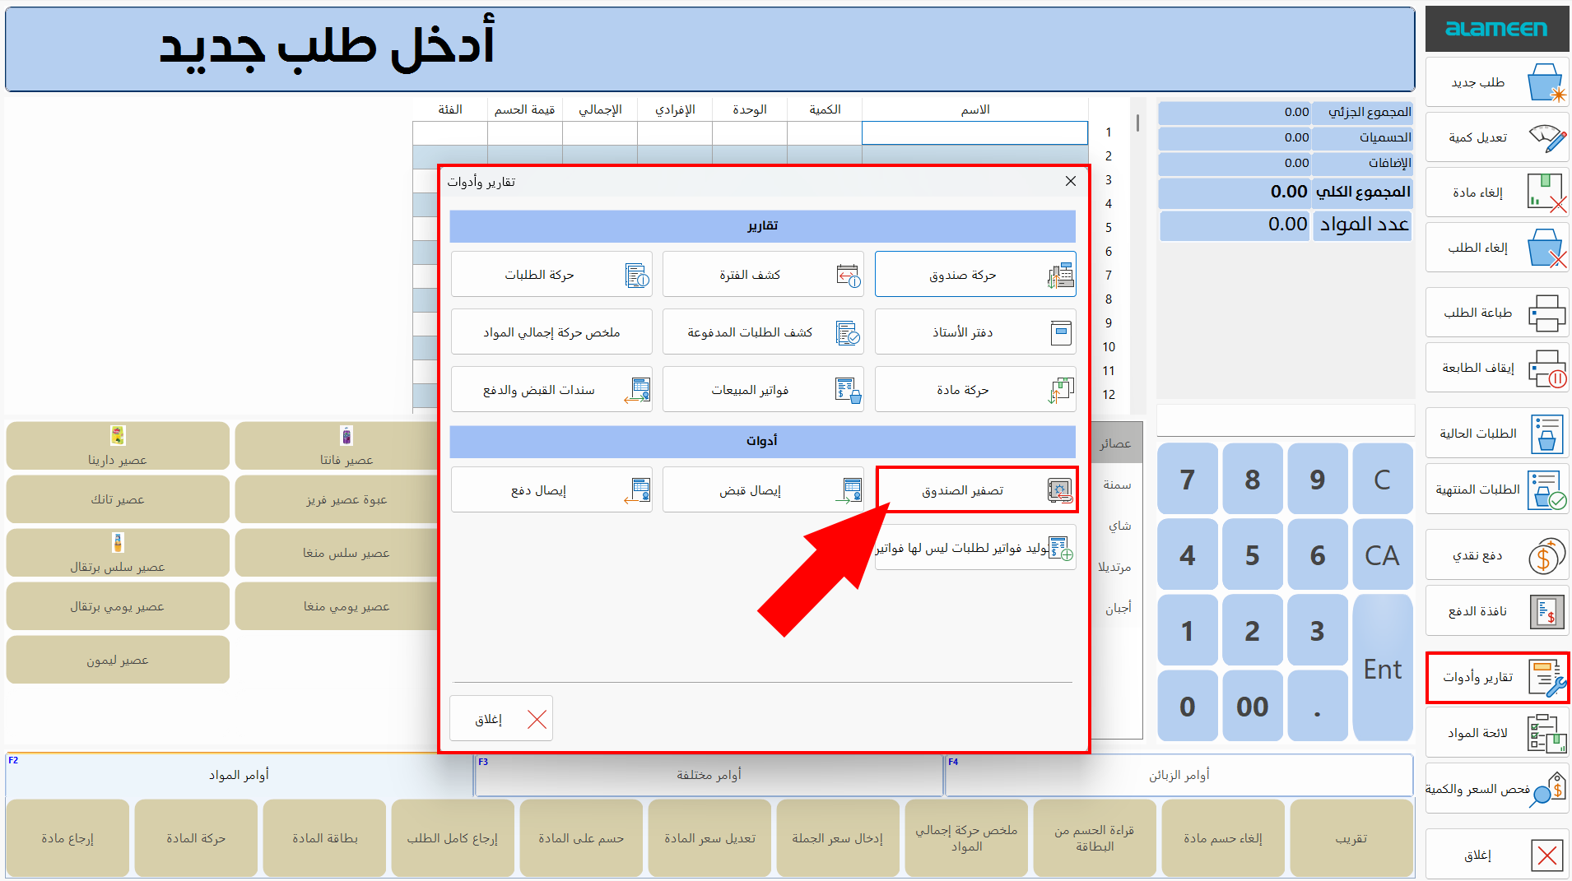Click sales invoices icon (فواتير المبيعات)
Screen dimensions: 1572x881
(849, 390)
